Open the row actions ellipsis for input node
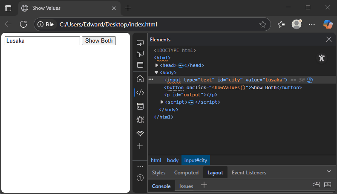The width and height of the screenshot is (337, 194). [x=151, y=80]
